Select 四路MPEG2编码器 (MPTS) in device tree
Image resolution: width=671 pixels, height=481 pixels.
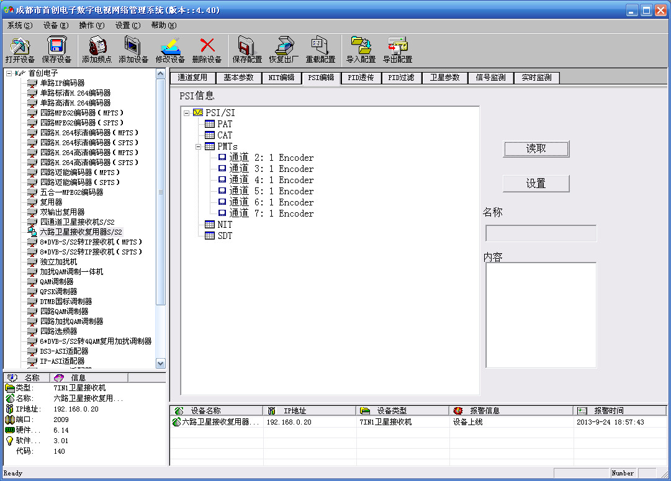(x=82, y=113)
